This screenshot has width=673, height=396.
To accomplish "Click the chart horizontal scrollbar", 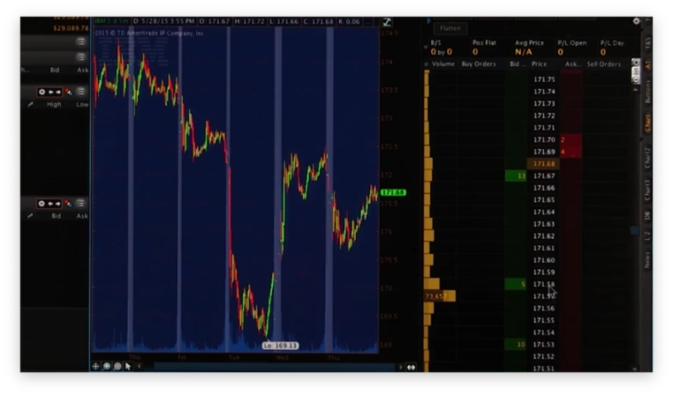I will click(265, 367).
